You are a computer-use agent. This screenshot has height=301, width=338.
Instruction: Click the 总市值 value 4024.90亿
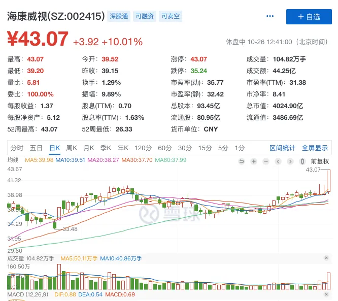click(x=288, y=106)
